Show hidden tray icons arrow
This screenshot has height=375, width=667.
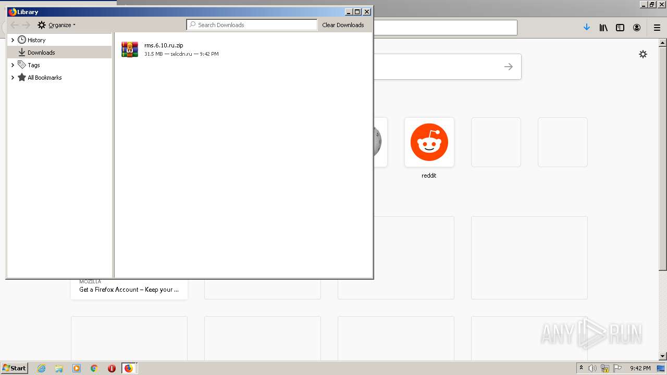581,368
